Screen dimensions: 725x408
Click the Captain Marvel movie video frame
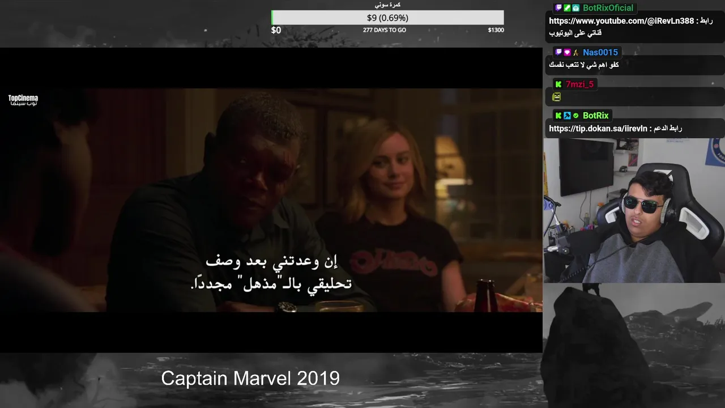point(271,199)
